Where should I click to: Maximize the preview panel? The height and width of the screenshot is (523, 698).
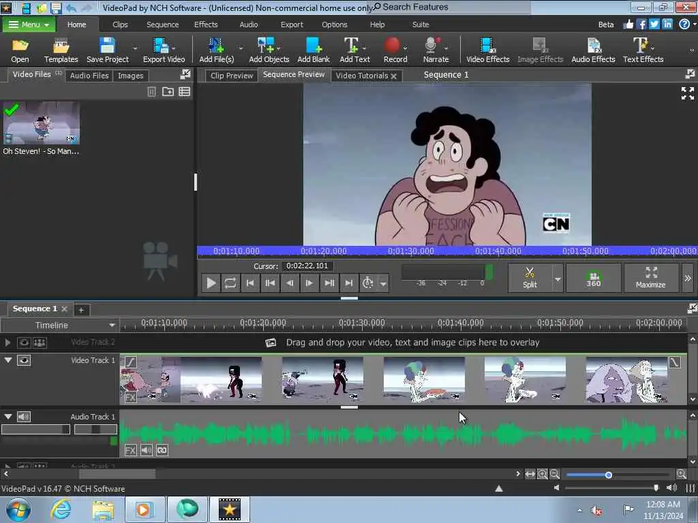tap(650, 278)
